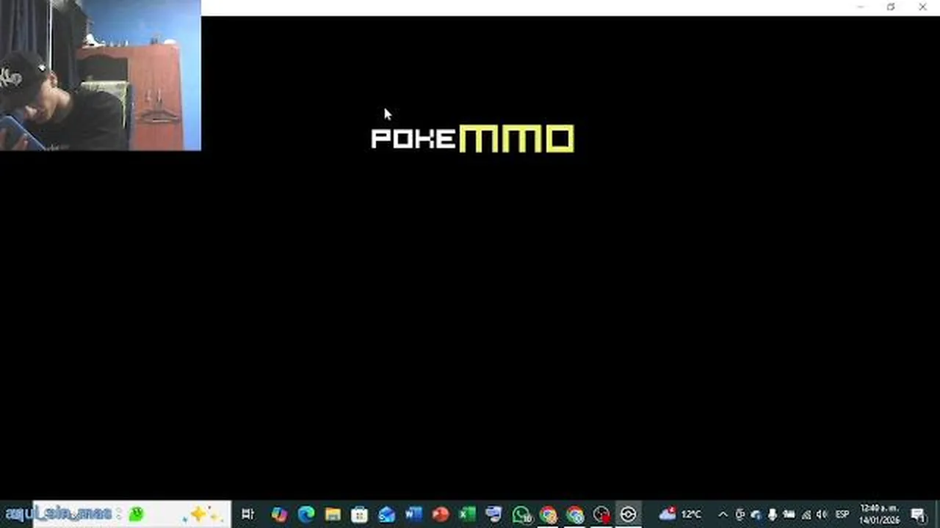The image size is (940, 528).
Task: Open weather widget showing 12°C
Action: (680, 514)
